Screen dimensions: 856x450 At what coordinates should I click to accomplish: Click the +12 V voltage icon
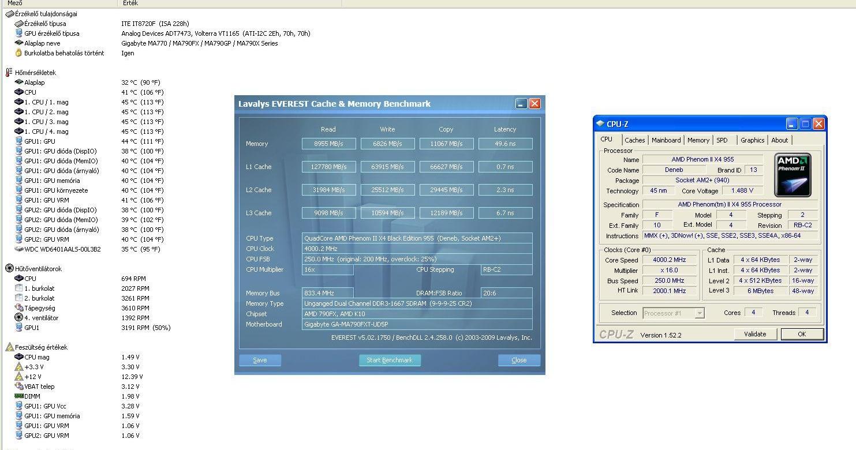click(x=19, y=377)
